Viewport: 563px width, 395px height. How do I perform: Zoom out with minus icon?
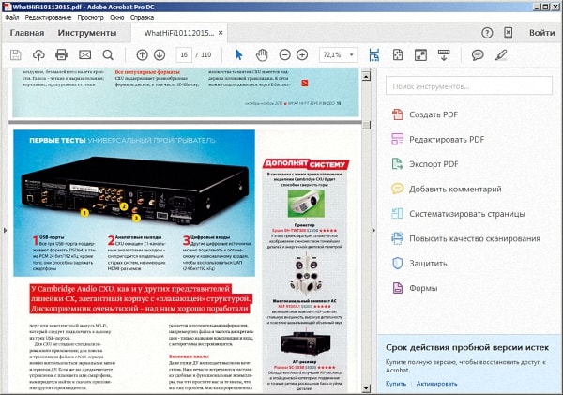[284, 55]
